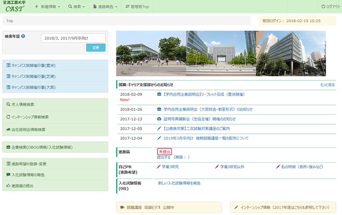Click the 検索年度 input field

tap(73, 38)
